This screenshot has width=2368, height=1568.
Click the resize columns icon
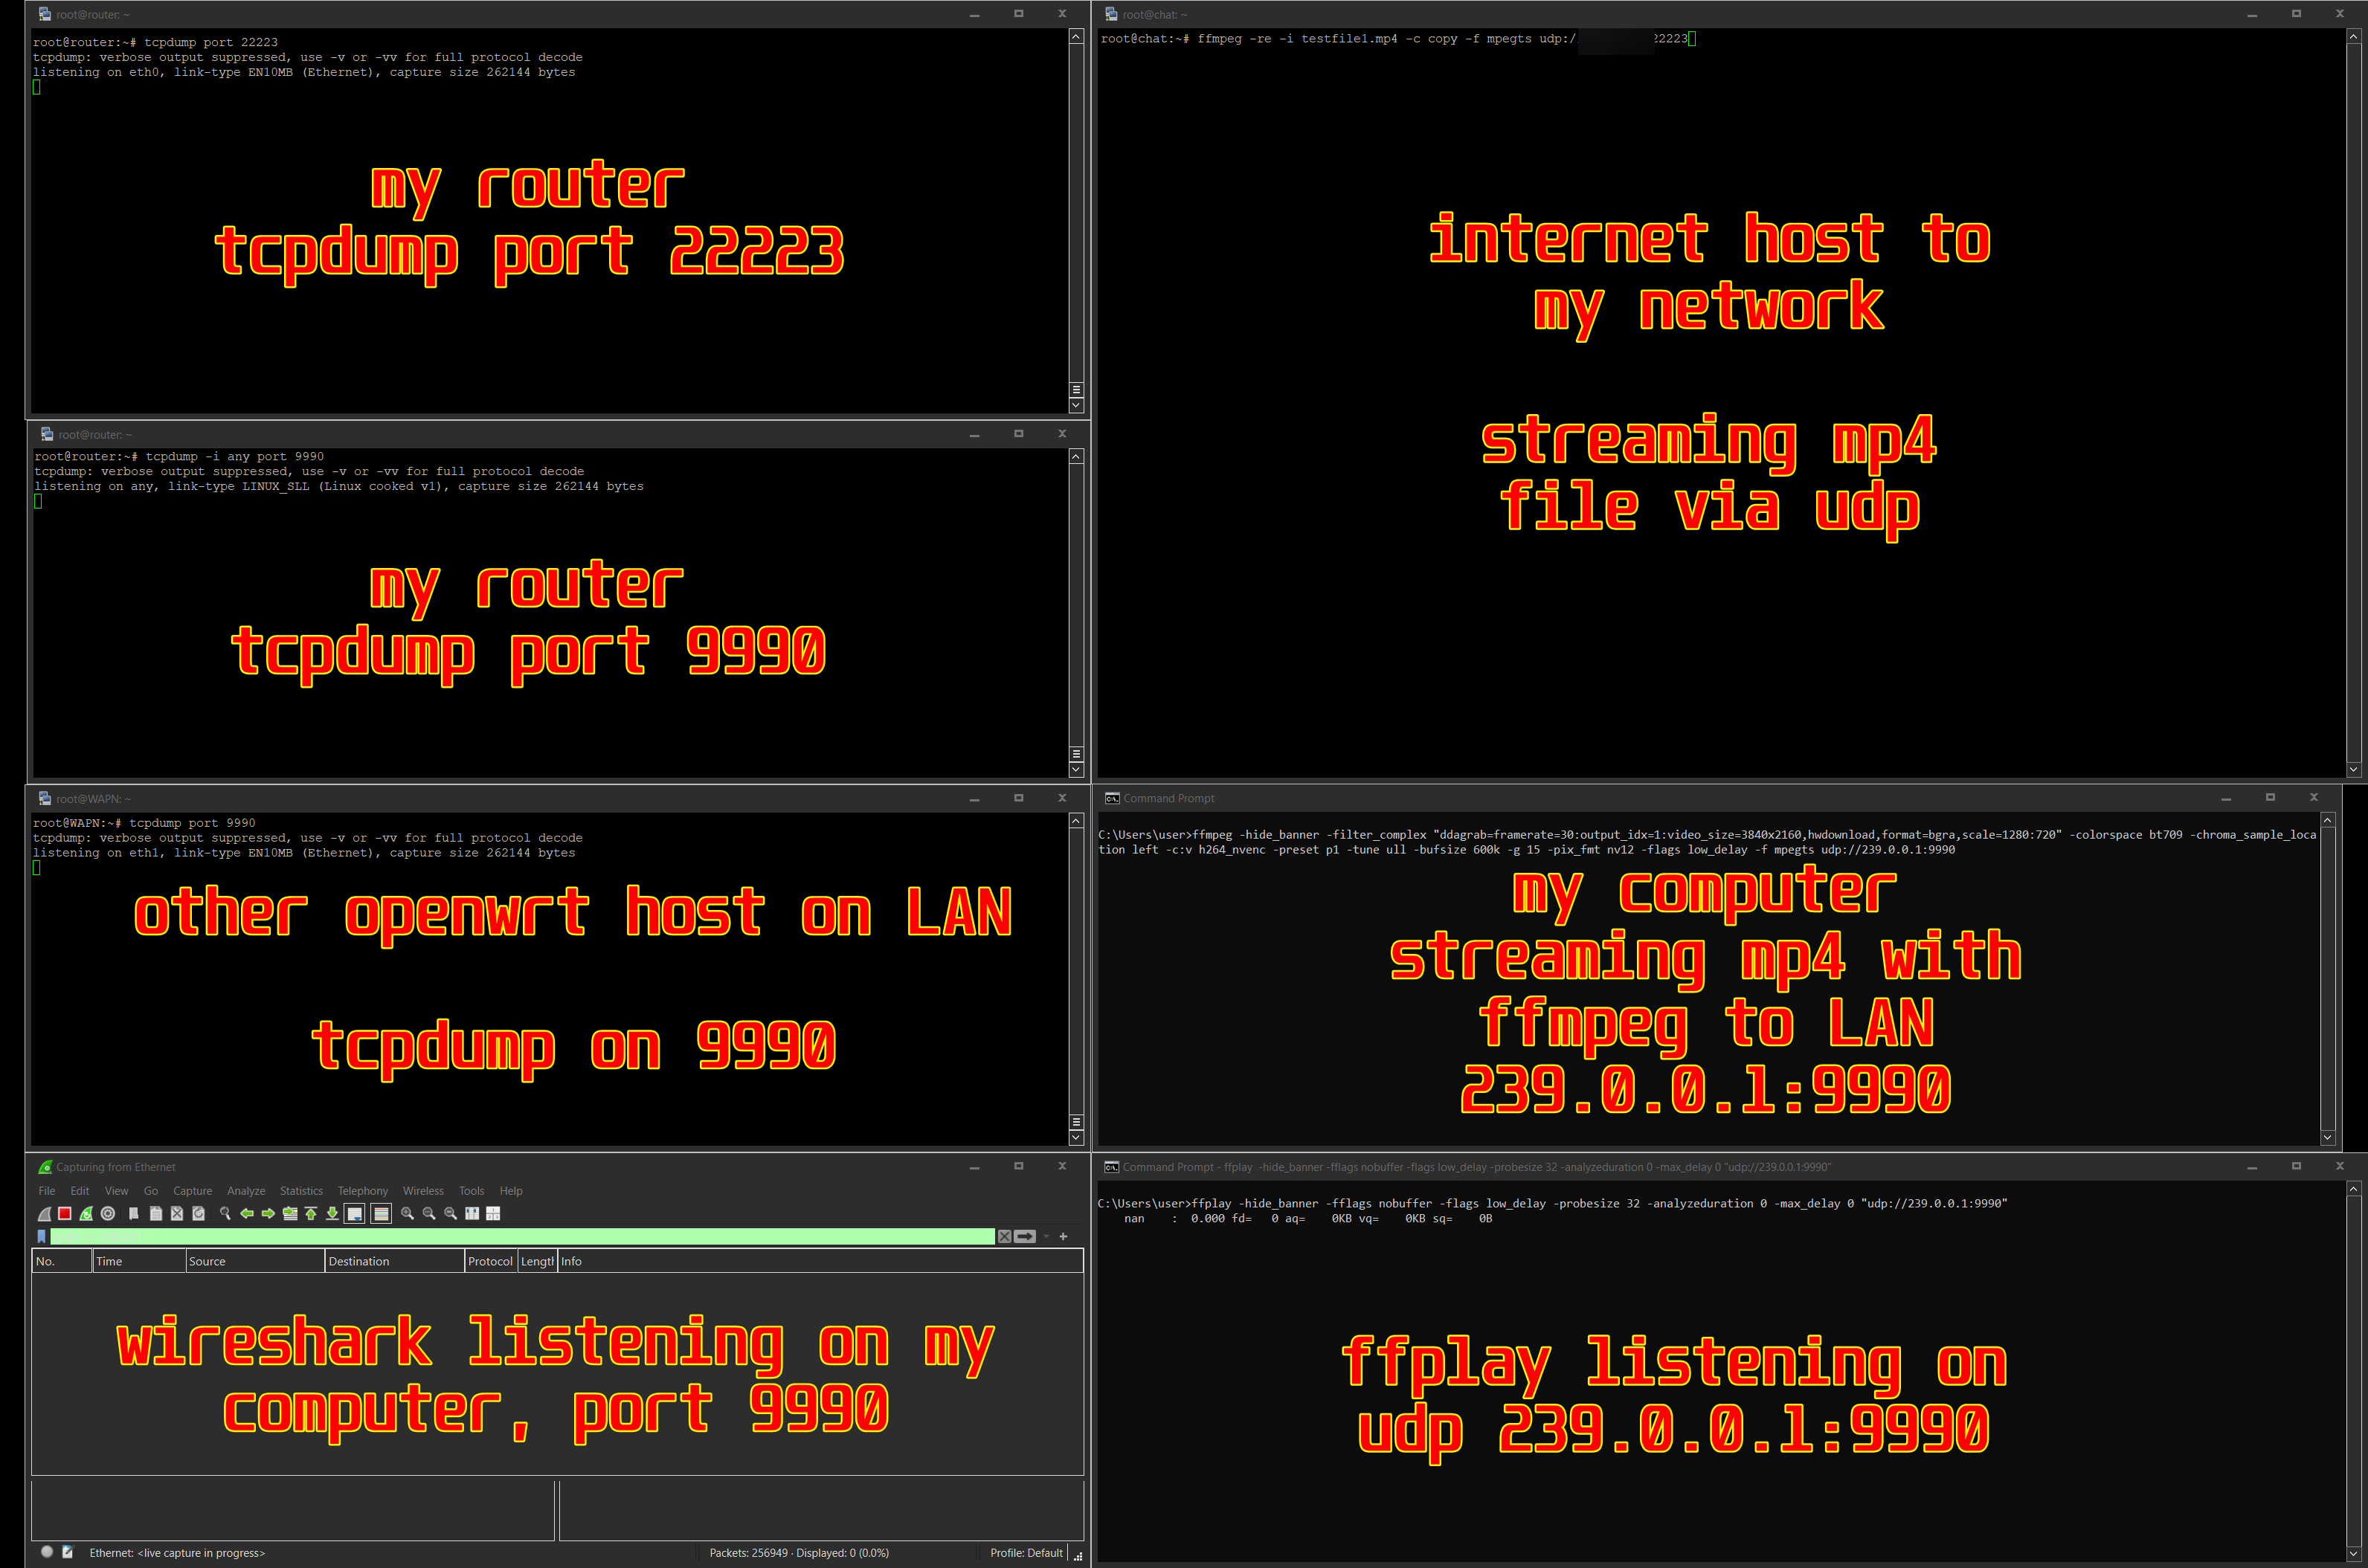472,1213
